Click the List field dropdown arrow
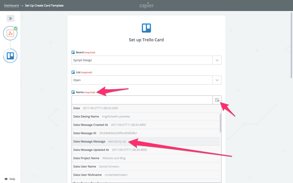 tap(217, 80)
